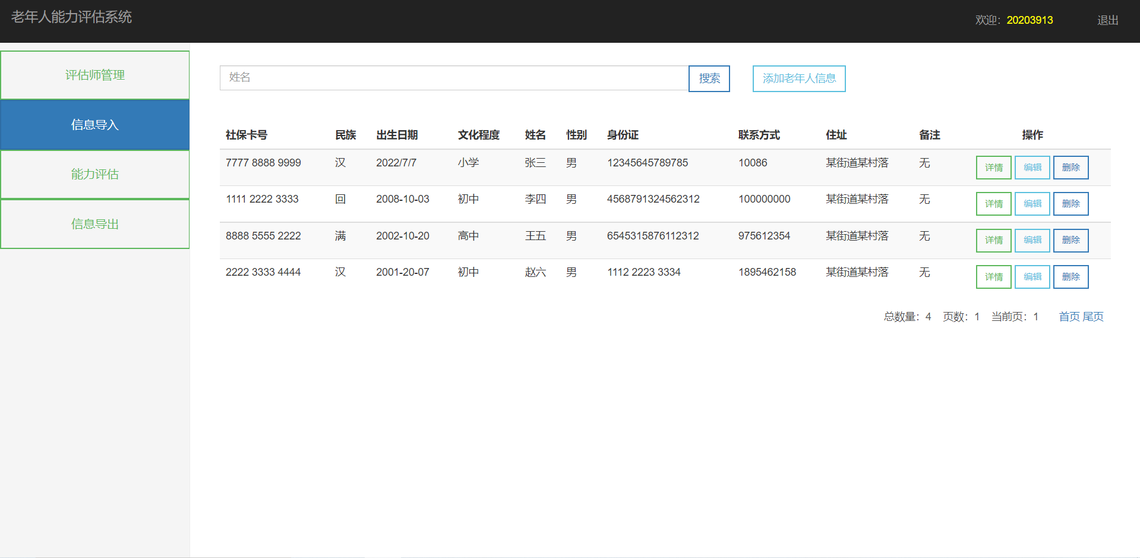Click the 文化程度 column header
The width and height of the screenshot is (1140, 558).
(479, 135)
